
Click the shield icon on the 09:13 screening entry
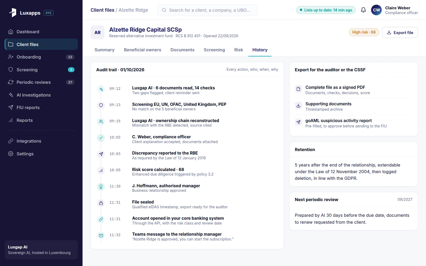coord(101,105)
